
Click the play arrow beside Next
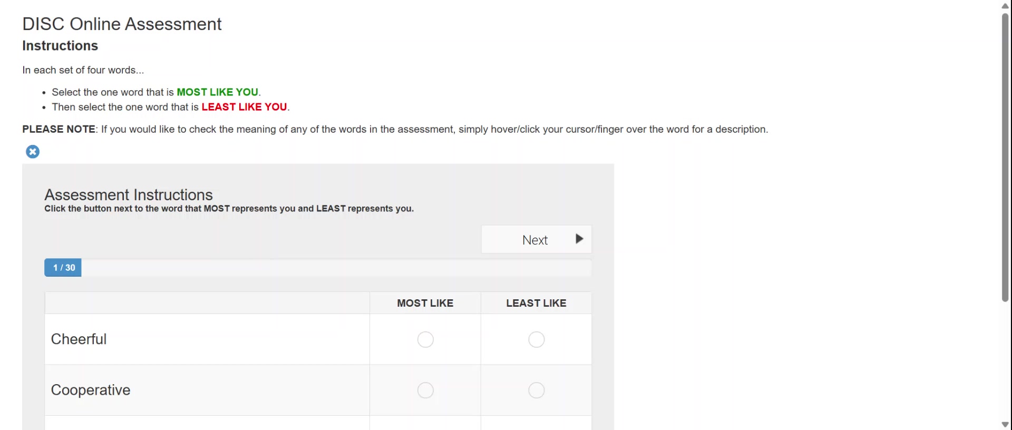coord(579,239)
